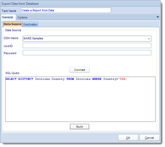Open the Options tab
The height and width of the screenshot is (147, 165).
point(22,17)
